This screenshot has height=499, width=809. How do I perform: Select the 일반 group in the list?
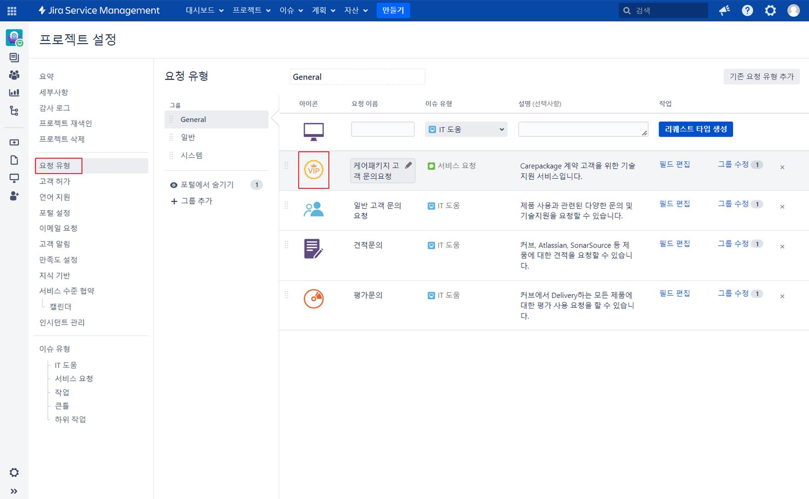188,138
